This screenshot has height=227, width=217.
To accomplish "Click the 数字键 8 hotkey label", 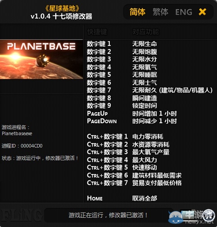I will click(x=99, y=98).
